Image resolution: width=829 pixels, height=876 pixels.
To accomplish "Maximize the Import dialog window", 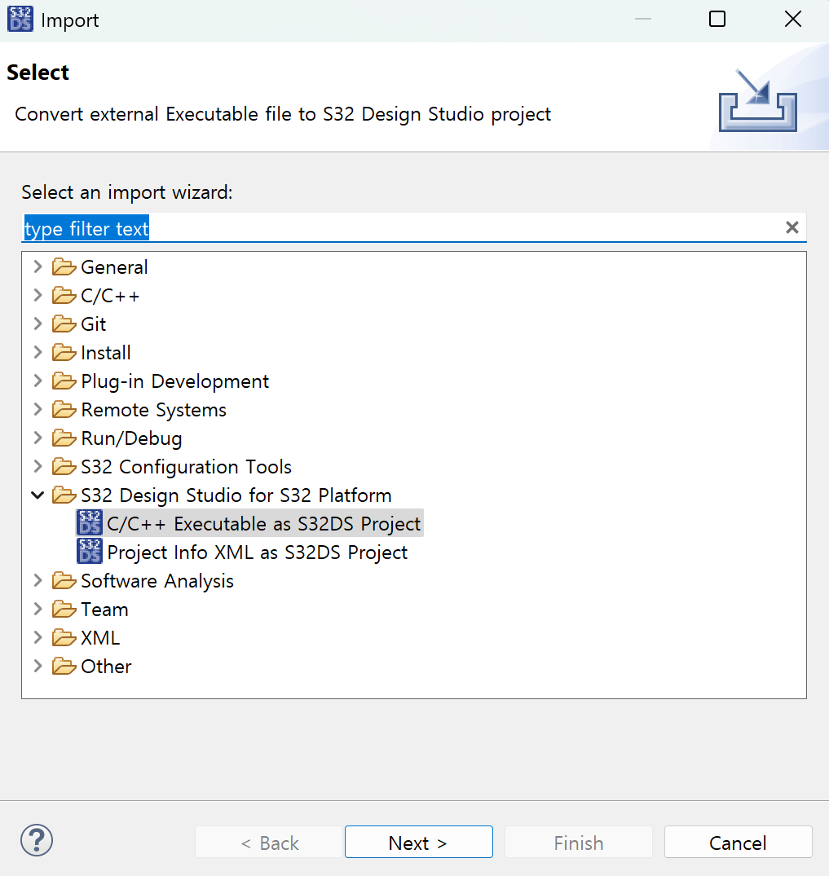I will point(717,19).
